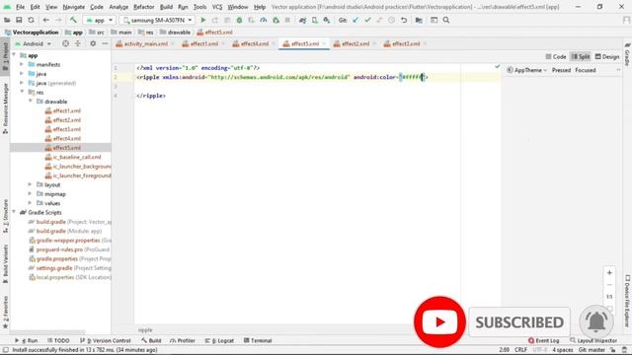Image resolution: width=632 pixels, height=355 pixels.
Task: Switch to effect2.xml editor tab
Action: (x=355, y=43)
